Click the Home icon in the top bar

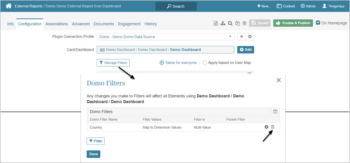(9, 6)
